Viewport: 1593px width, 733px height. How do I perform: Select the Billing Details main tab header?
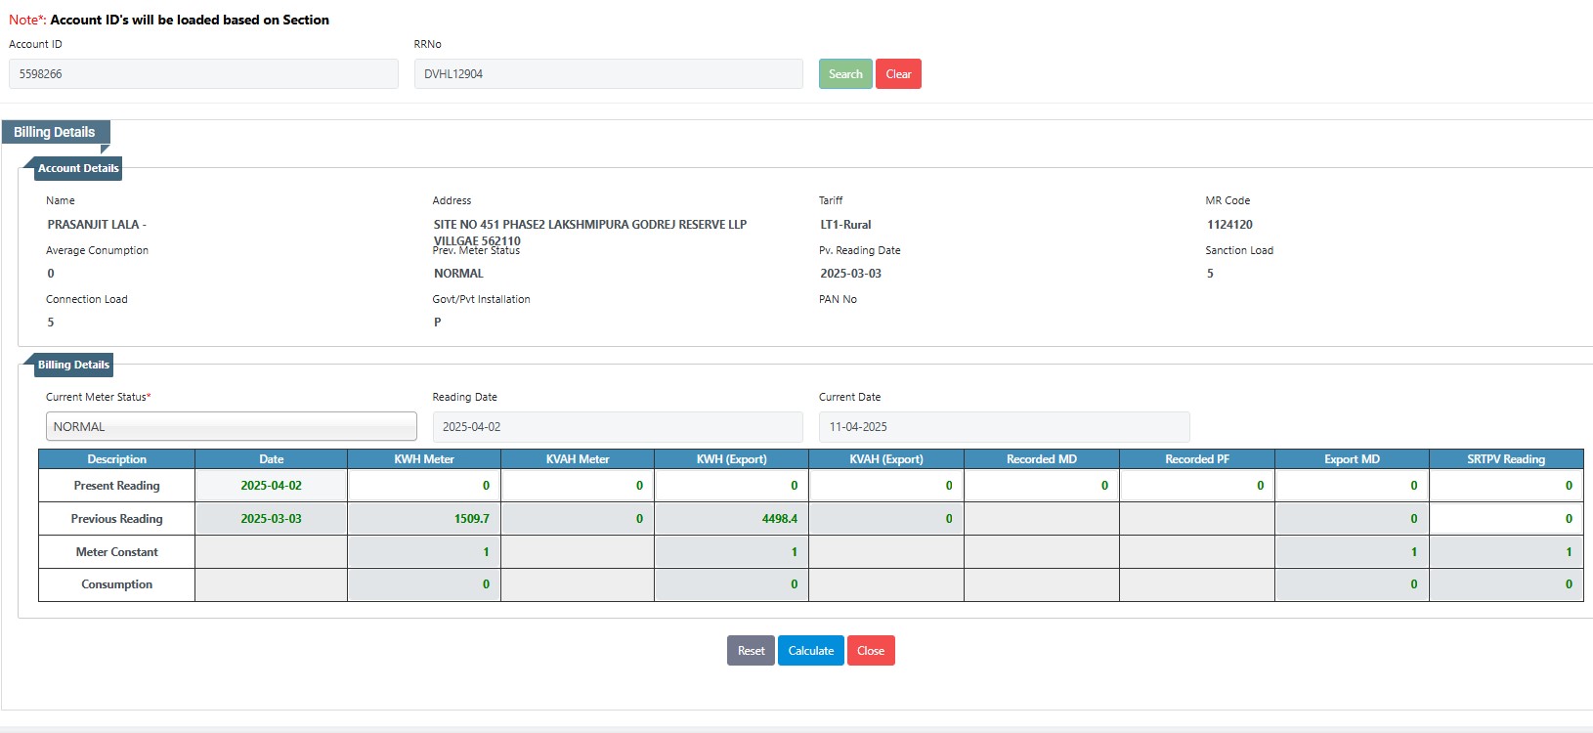55,132
